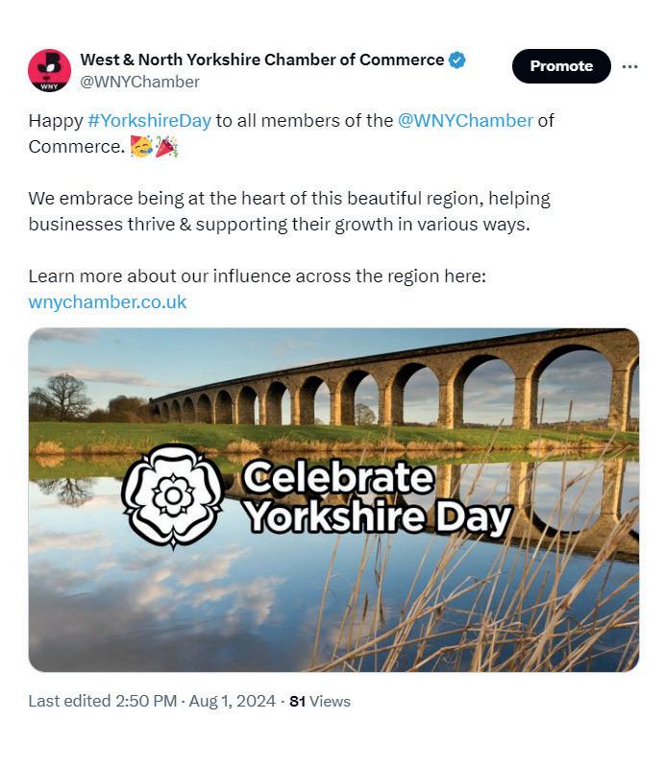Image resolution: width=666 pixels, height=768 pixels.
Task: Visit the wnychamber.co.uk link
Action: tap(108, 301)
